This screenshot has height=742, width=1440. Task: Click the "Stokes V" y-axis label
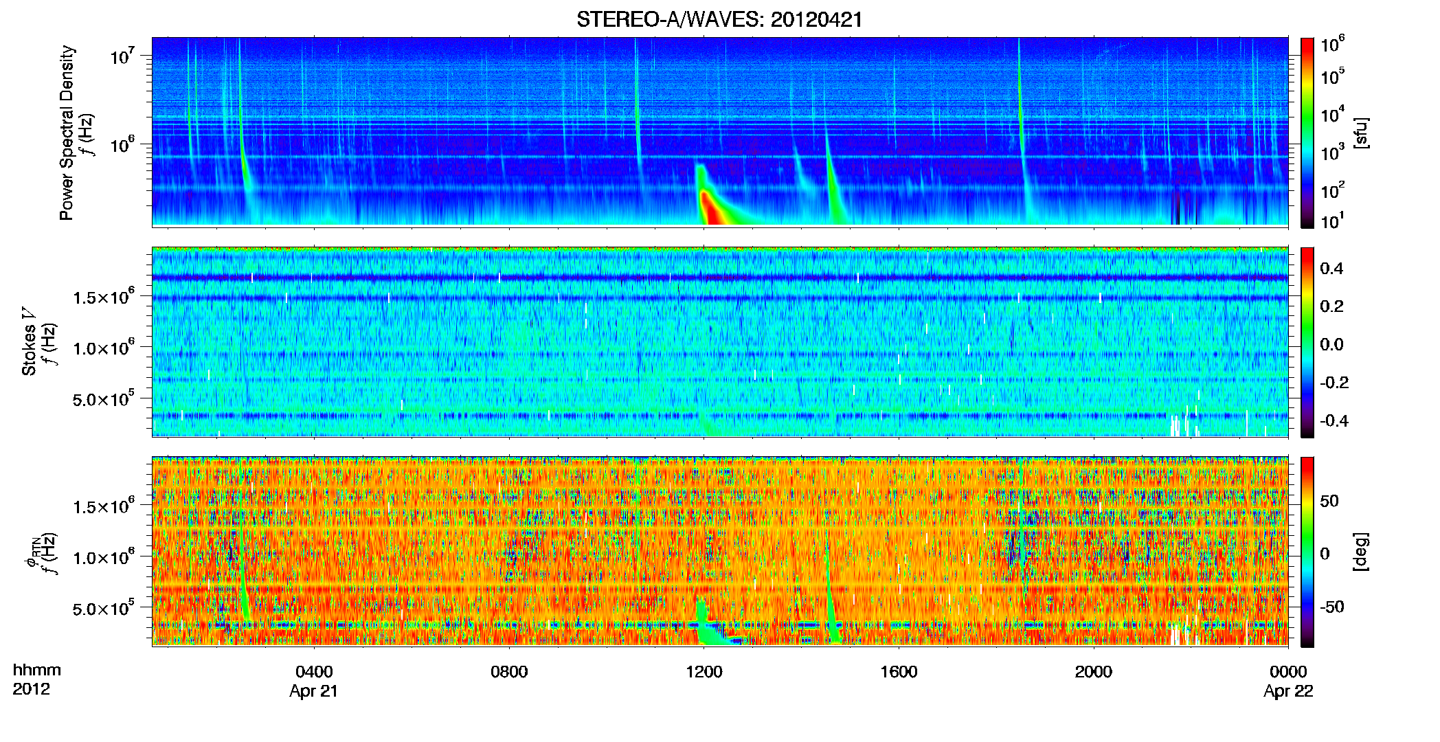click(x=30, y=341)
